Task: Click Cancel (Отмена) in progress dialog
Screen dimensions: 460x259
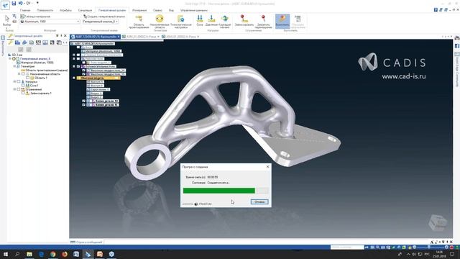Action: 259,201
